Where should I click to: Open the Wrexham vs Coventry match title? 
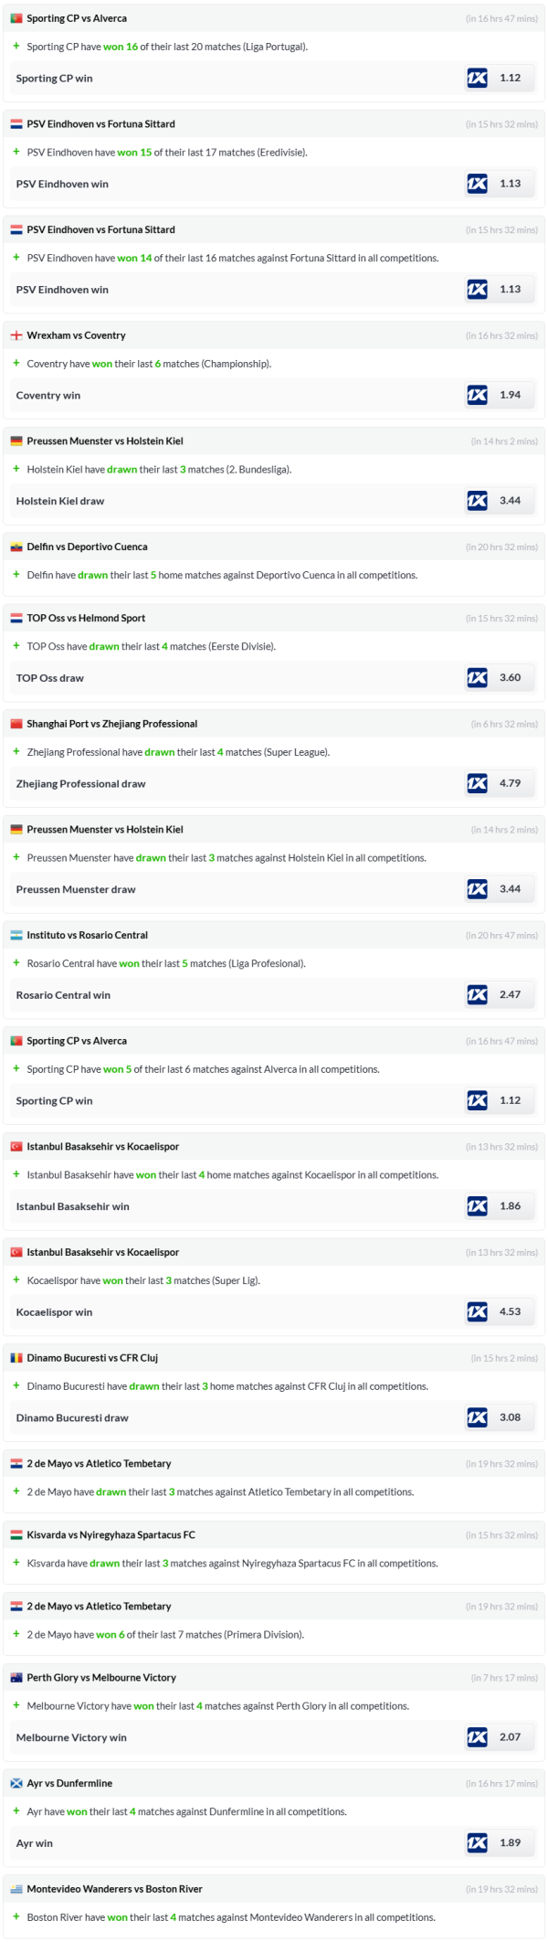click(77, 335)
